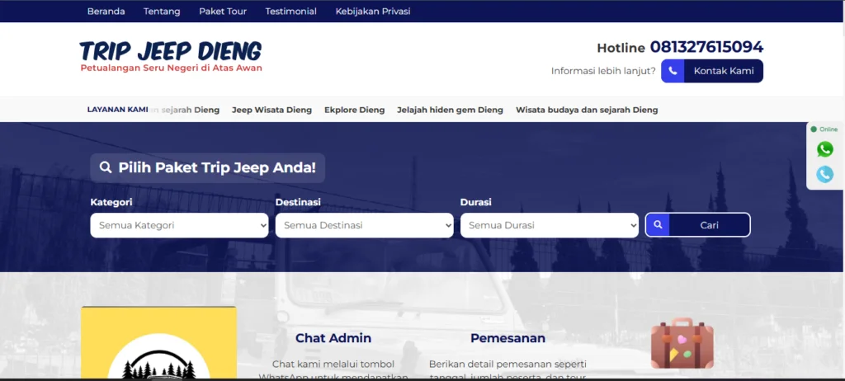Screen dimensions: 845x381
Task: Click the full Wisata budaya dan sejarah Dieng link
Action: point(587,110)
